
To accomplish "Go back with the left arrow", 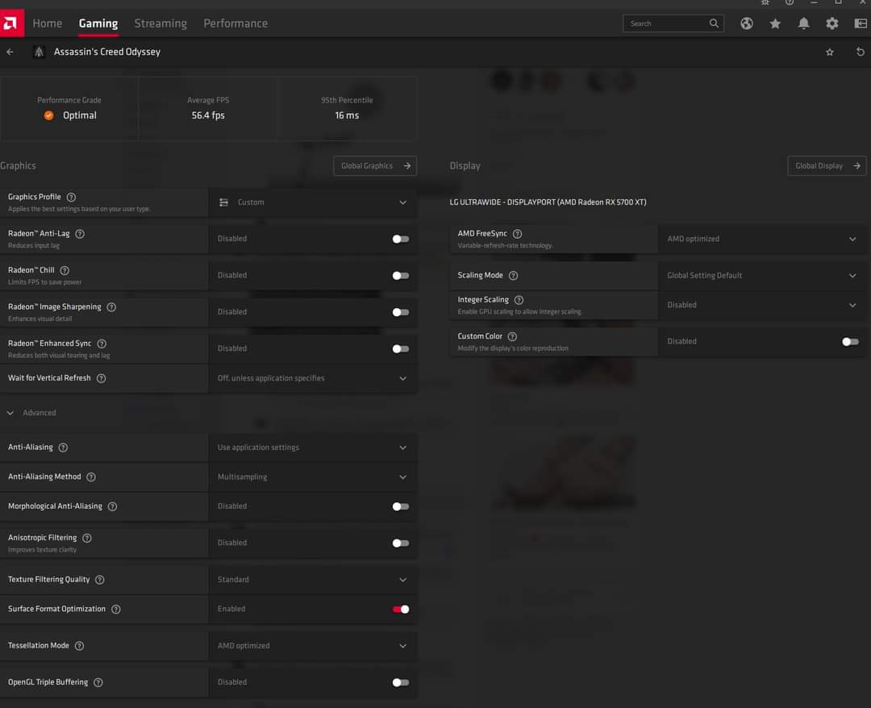I will coord(10,52).
